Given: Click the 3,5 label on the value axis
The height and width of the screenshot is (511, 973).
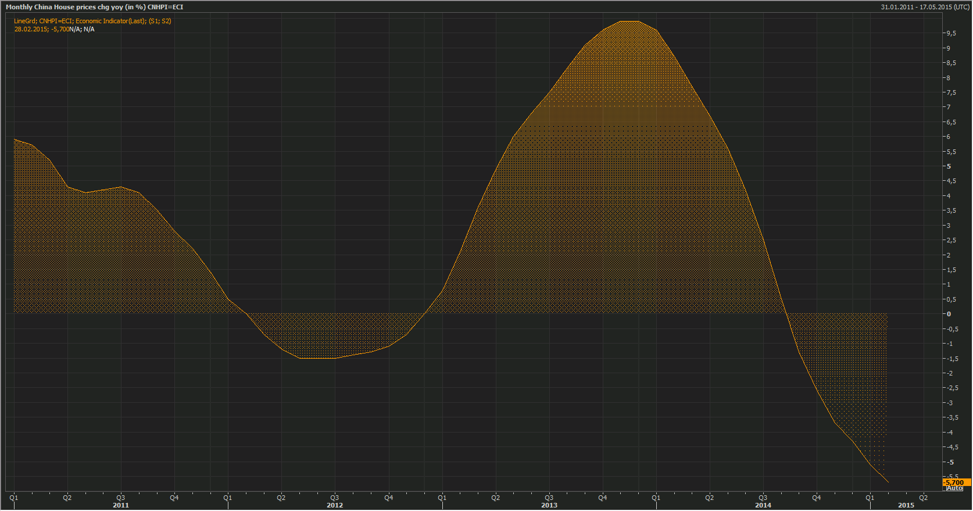Looking at the screenshot, I should point(951,210).
